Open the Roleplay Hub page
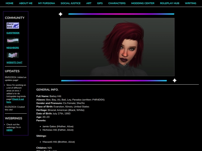 point(169,3)
